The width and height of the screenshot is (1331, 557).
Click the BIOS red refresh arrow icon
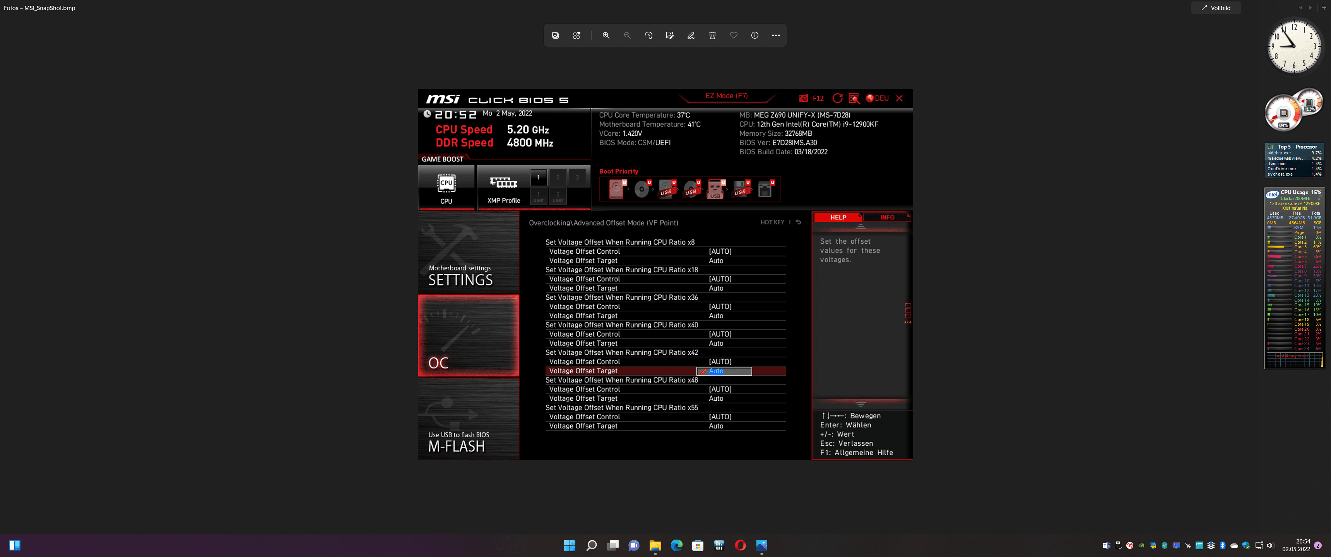pos(838,98)
